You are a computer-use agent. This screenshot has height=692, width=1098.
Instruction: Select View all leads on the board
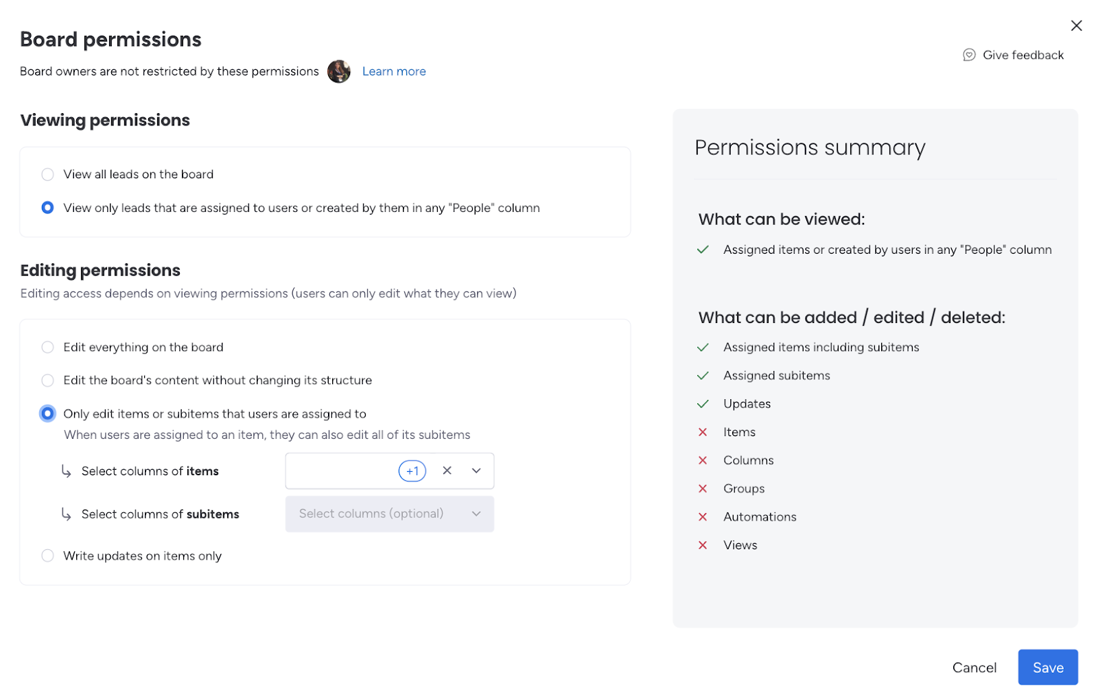tap(47, 174)
